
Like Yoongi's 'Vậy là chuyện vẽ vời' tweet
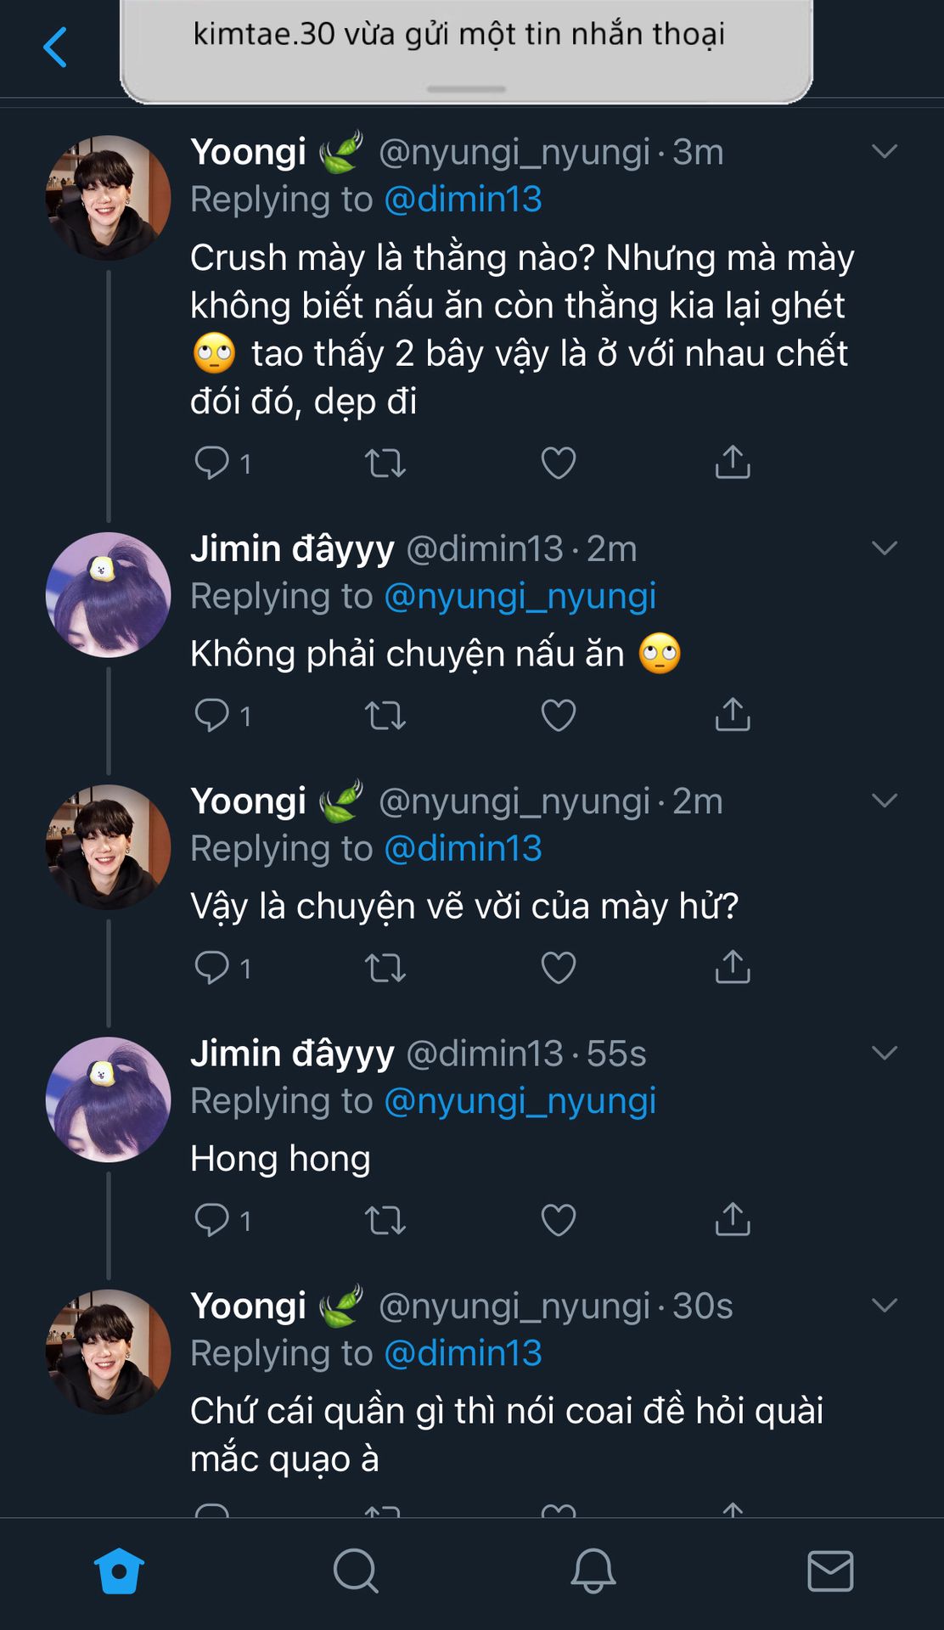559,968
